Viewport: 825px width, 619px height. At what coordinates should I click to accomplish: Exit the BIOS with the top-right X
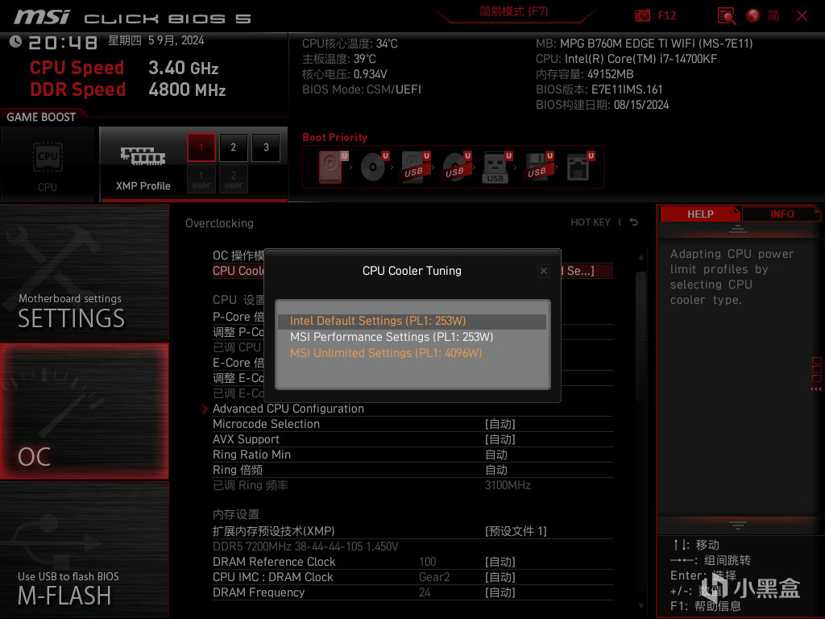tap(802, 16)
